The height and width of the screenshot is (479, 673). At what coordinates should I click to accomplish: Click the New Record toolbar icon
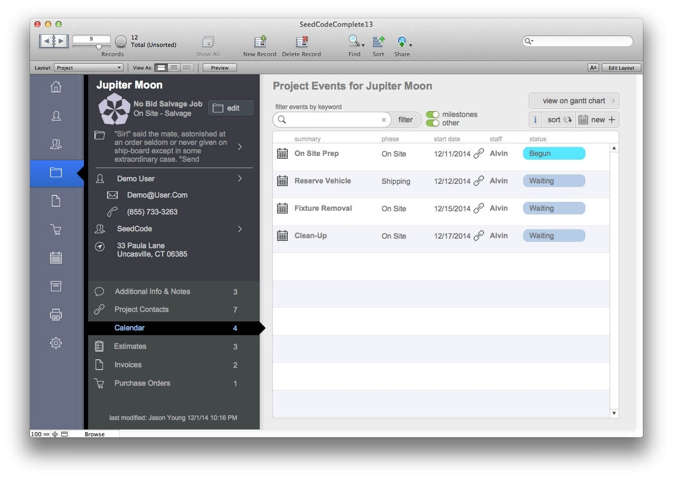[259, 42]
